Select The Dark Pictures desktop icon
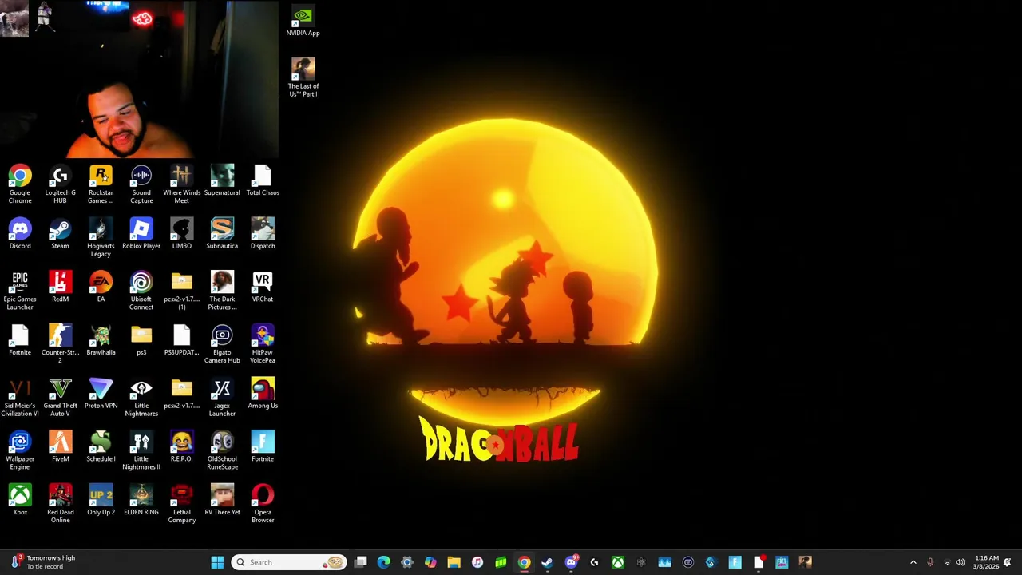The height and width of the screenshot is (575, 1022). 222,291
